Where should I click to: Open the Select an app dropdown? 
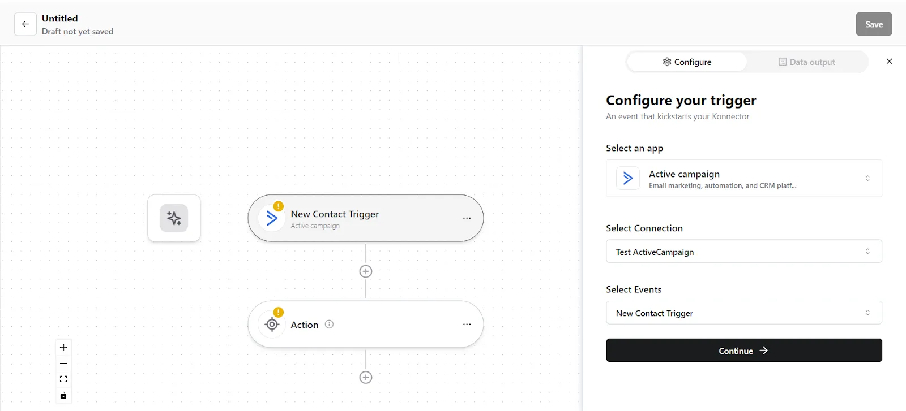744,179
